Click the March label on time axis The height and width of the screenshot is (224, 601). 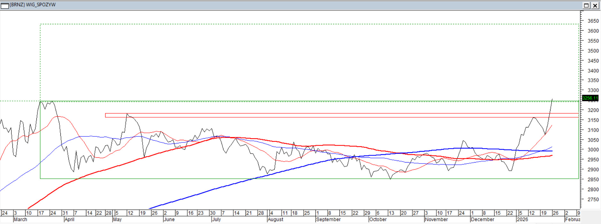coord(20,220)
